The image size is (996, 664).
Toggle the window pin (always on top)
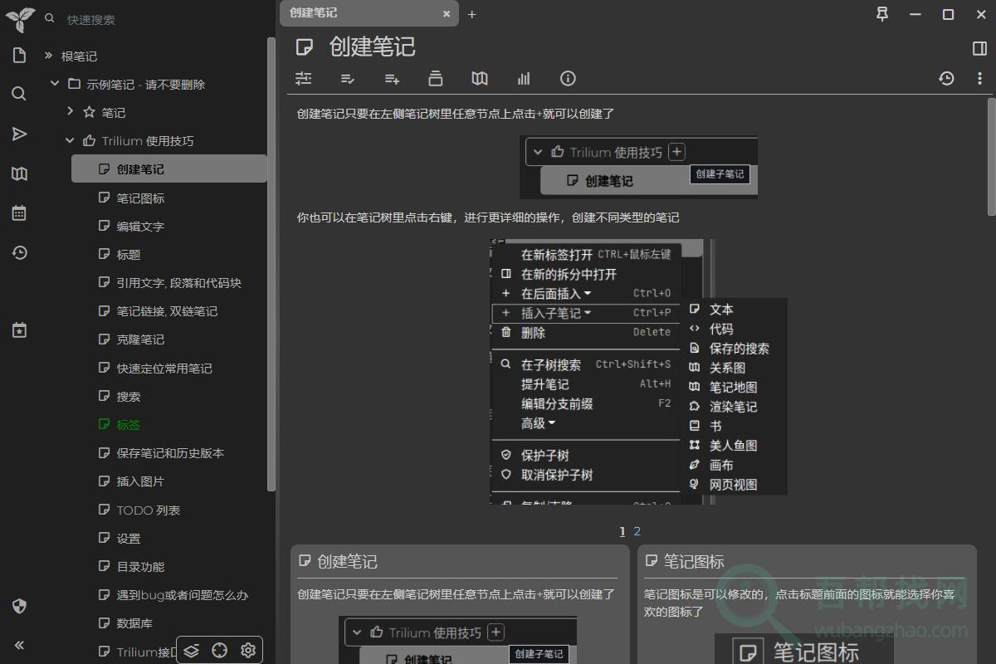(x=882, y=14)
